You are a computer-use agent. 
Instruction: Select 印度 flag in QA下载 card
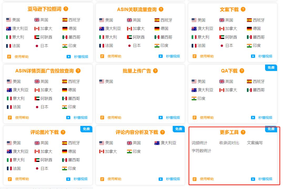point(194,98)
